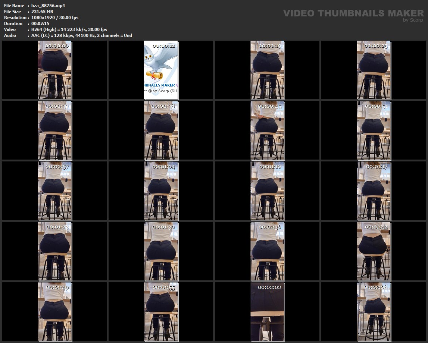Viewport: 428px width, 343px height.
Task: Open the thumbnail stamped 00:00:06
Action: coord(55,70)
